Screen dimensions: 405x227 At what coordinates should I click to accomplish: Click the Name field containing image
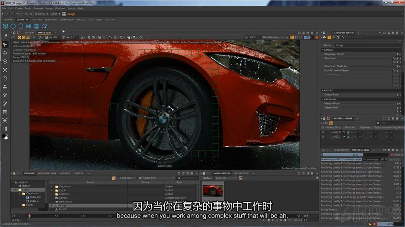coord(368,45)
